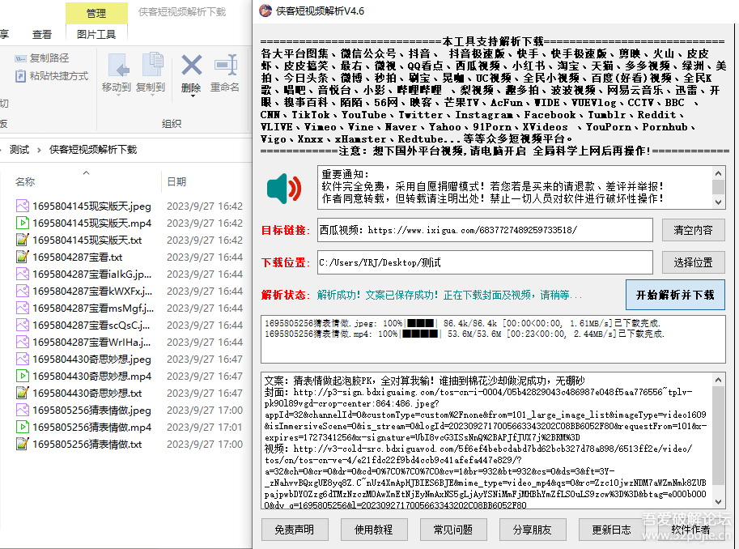Open the 更新日志 changelog button
The image size is (739, 549).
pyautogui.click(x=611, y=530)
